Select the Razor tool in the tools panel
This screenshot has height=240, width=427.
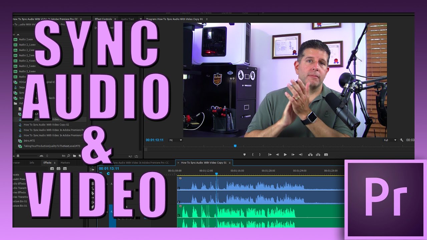coord(93,193)
